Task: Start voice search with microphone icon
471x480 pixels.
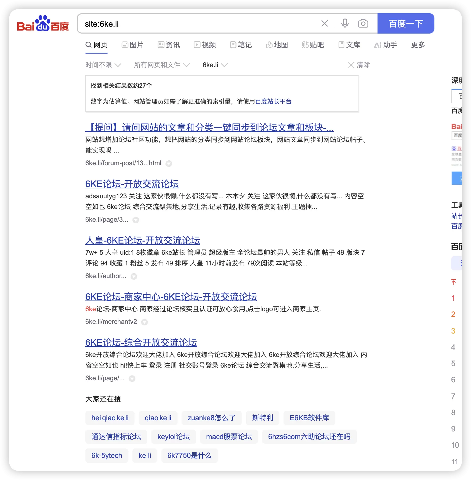Action: 345,24
